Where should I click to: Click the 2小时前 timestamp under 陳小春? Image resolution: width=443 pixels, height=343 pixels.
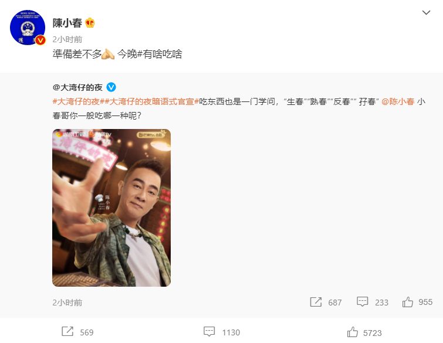(x=67, y=39)
